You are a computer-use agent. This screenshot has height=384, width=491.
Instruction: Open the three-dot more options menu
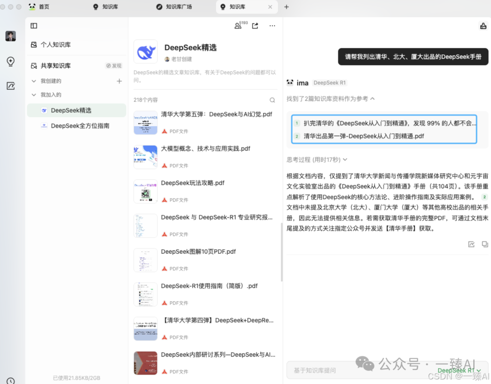click(x=272, y=25)
